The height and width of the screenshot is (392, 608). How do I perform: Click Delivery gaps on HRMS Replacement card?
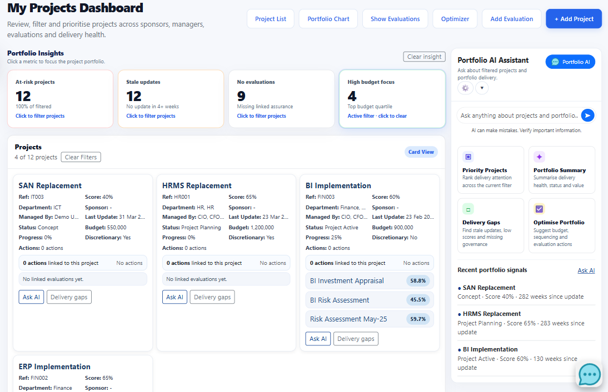coord(212,297)
